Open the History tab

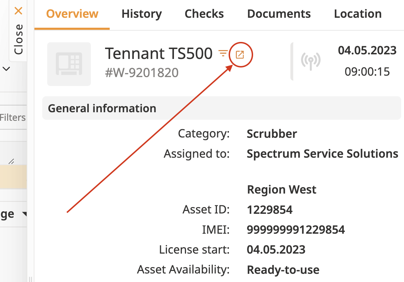(141, 14)
